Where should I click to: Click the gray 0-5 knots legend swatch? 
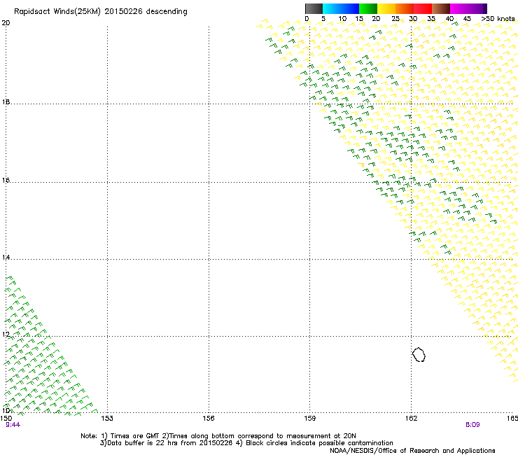point(314,8)
